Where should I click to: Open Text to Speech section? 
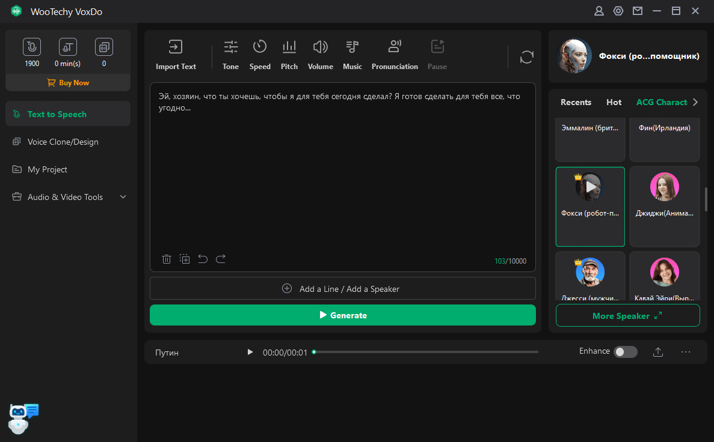tap(68, 114)
